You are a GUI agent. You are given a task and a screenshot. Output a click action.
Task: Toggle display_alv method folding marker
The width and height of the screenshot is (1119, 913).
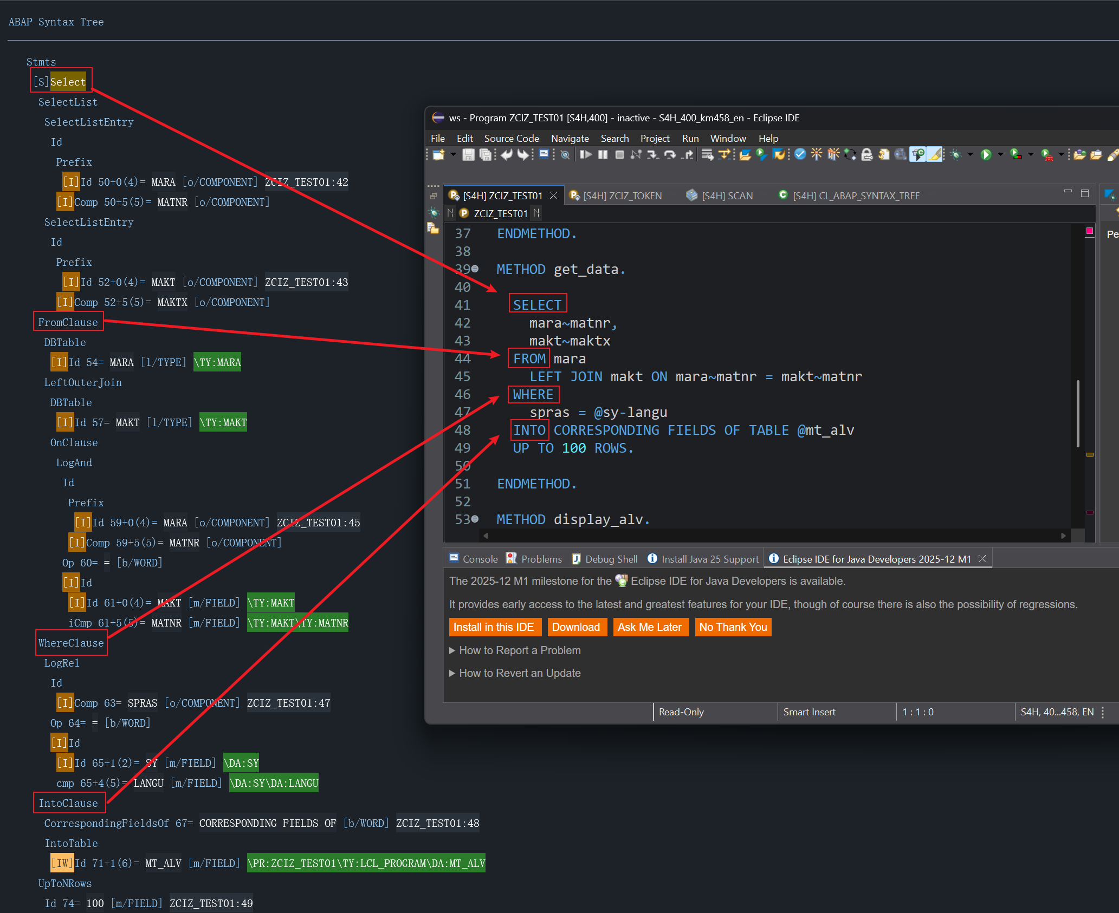pos(475,519)
